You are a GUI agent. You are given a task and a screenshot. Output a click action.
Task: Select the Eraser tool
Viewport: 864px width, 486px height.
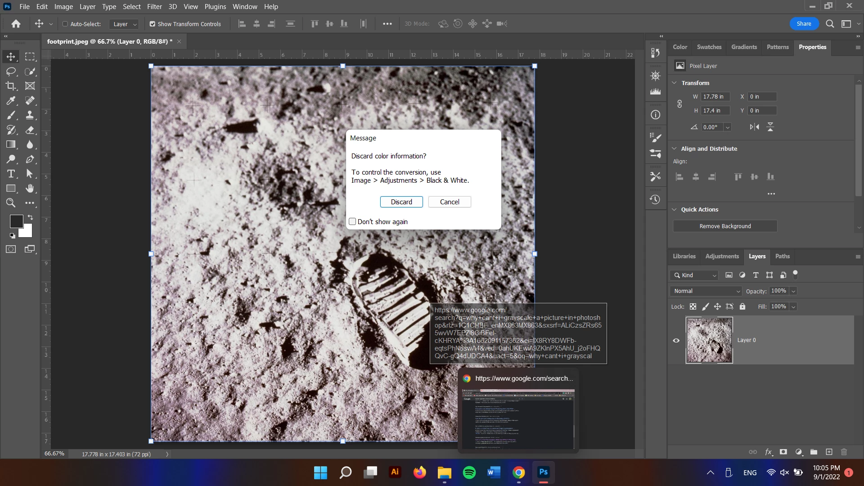coord(30,130)
